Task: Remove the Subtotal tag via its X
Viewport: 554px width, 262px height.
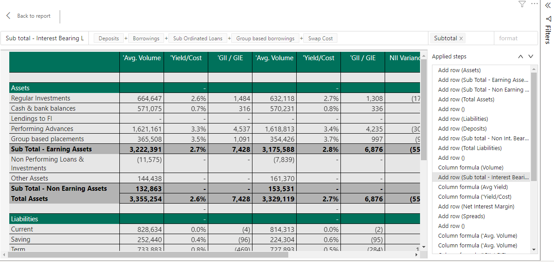Action: coord(461,39)
